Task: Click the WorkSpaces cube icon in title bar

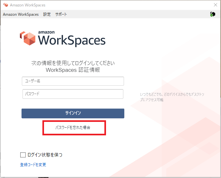Action: tap(6, 5)
